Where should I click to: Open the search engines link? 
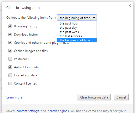[58, 111]
